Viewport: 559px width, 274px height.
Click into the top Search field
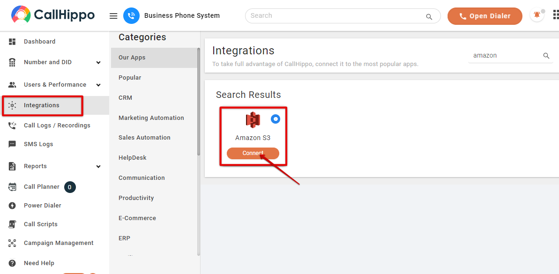click(343, 16)
